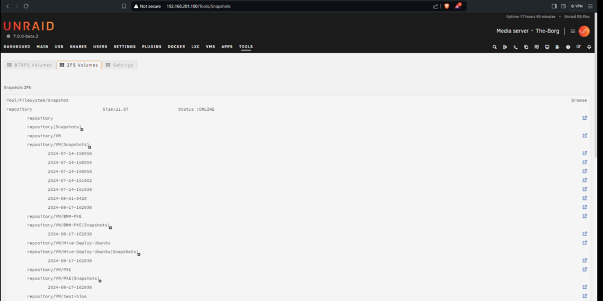Browse snapshot 2024-07-14-150950 icon
603x301 pixels.
click(x=585, y=153)
